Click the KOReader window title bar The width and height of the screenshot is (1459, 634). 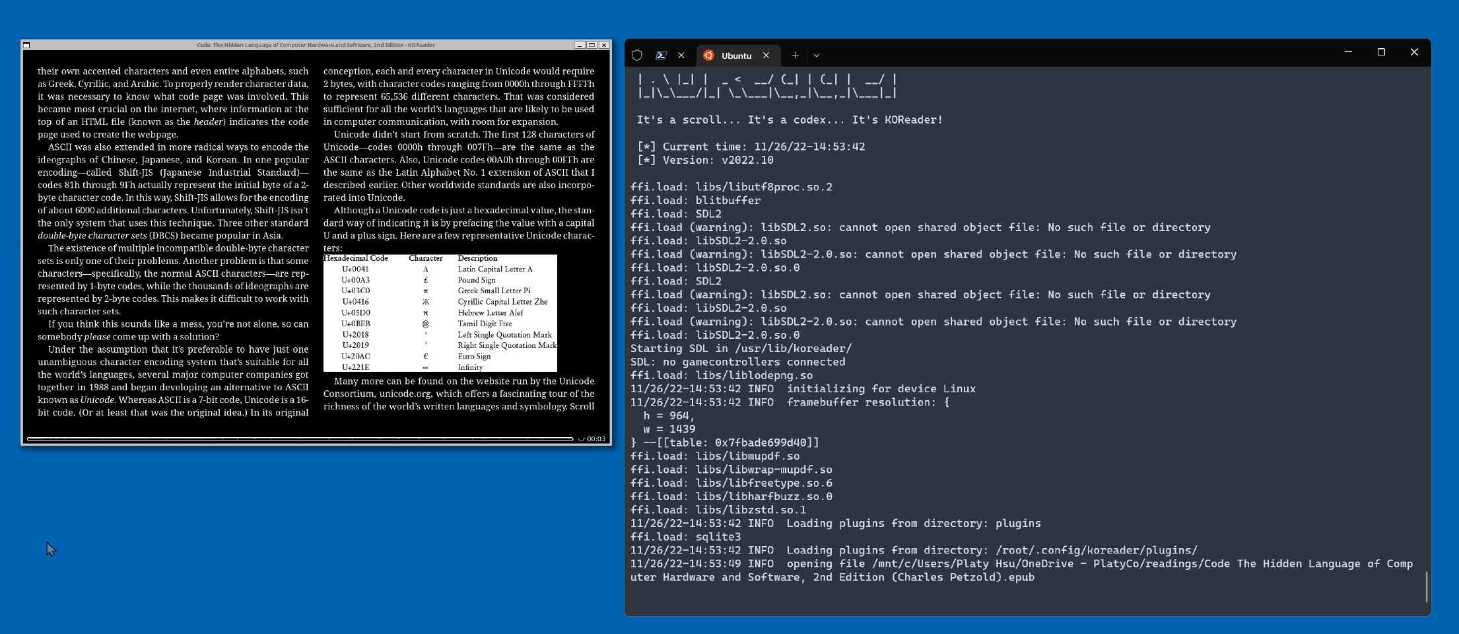pyautogui.click(x=316, y=46)
